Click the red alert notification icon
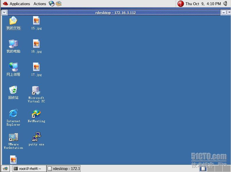 pyautogui.click(x=181, y=4)
